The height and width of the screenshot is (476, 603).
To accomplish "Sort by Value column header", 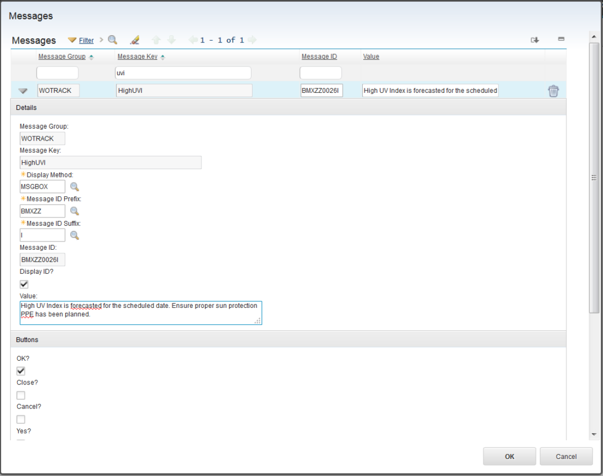I will pos(371,56).
